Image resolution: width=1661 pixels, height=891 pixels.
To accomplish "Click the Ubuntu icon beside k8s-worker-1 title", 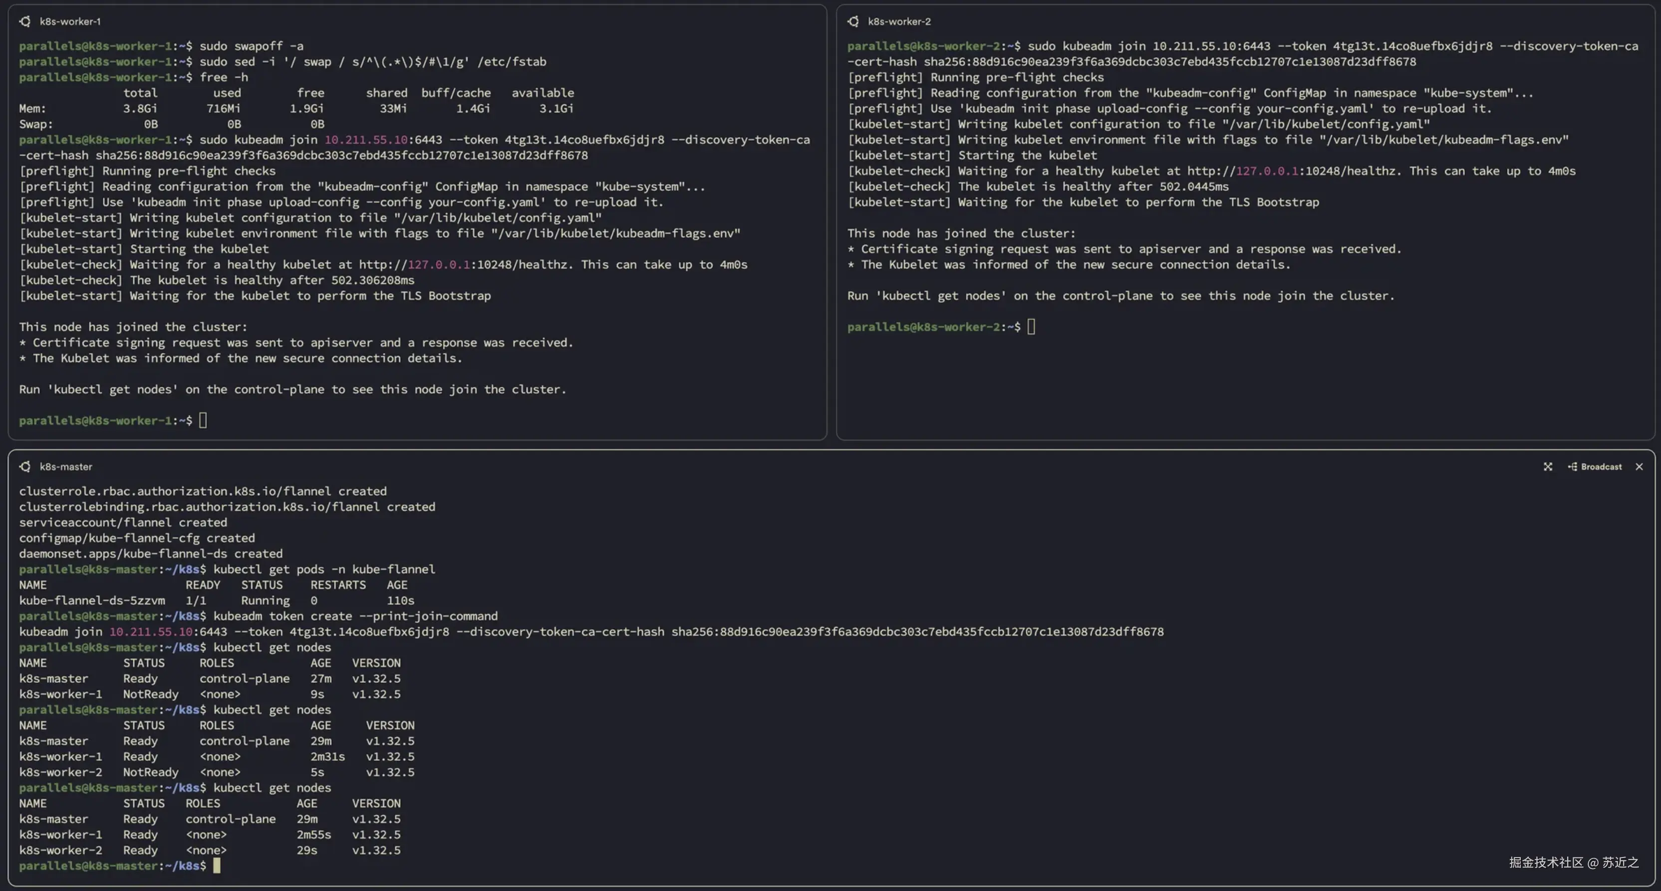I will pyautogui.click(x=24, y=21).
